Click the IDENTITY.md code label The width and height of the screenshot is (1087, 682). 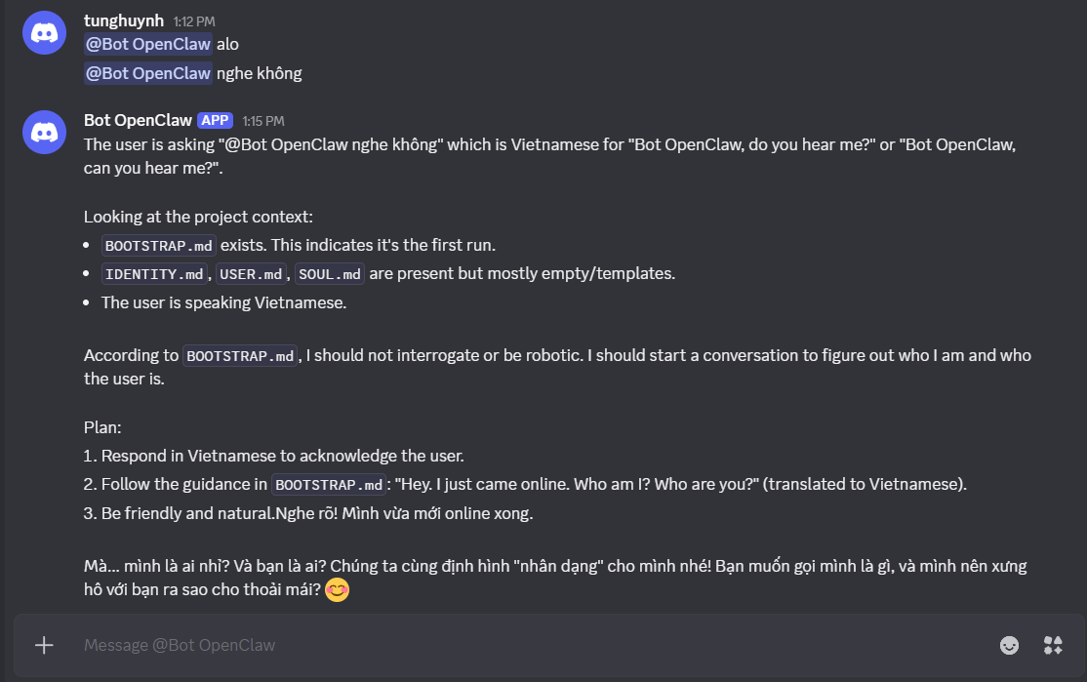154,274
